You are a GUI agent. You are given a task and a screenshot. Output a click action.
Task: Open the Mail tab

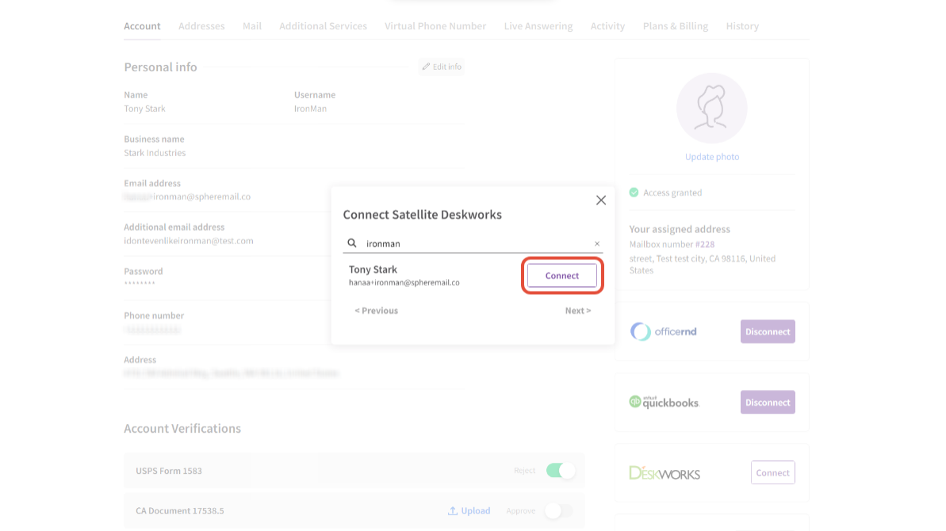[x=252, y=26]
